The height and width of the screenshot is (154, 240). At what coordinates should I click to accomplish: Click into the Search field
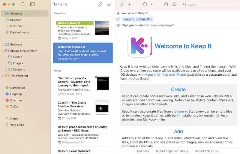coord(210,5)
